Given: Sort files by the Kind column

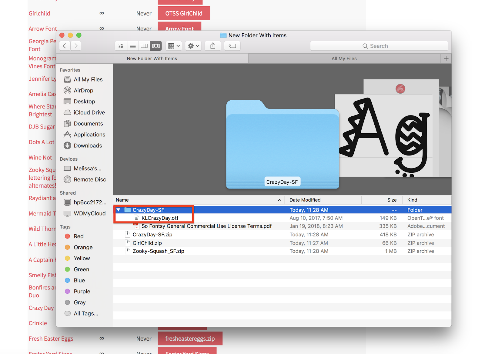Looking at the screenshot, I should pos(427,200).
